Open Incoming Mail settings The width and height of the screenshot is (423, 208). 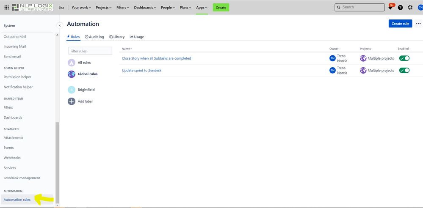click(15, 47)
